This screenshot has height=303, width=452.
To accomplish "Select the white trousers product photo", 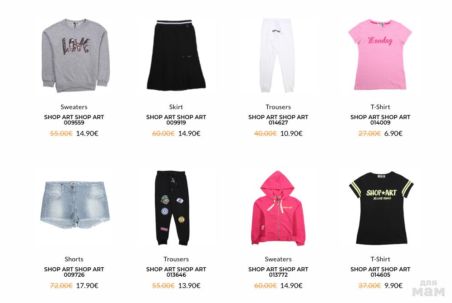I will [x=278, y=56].
